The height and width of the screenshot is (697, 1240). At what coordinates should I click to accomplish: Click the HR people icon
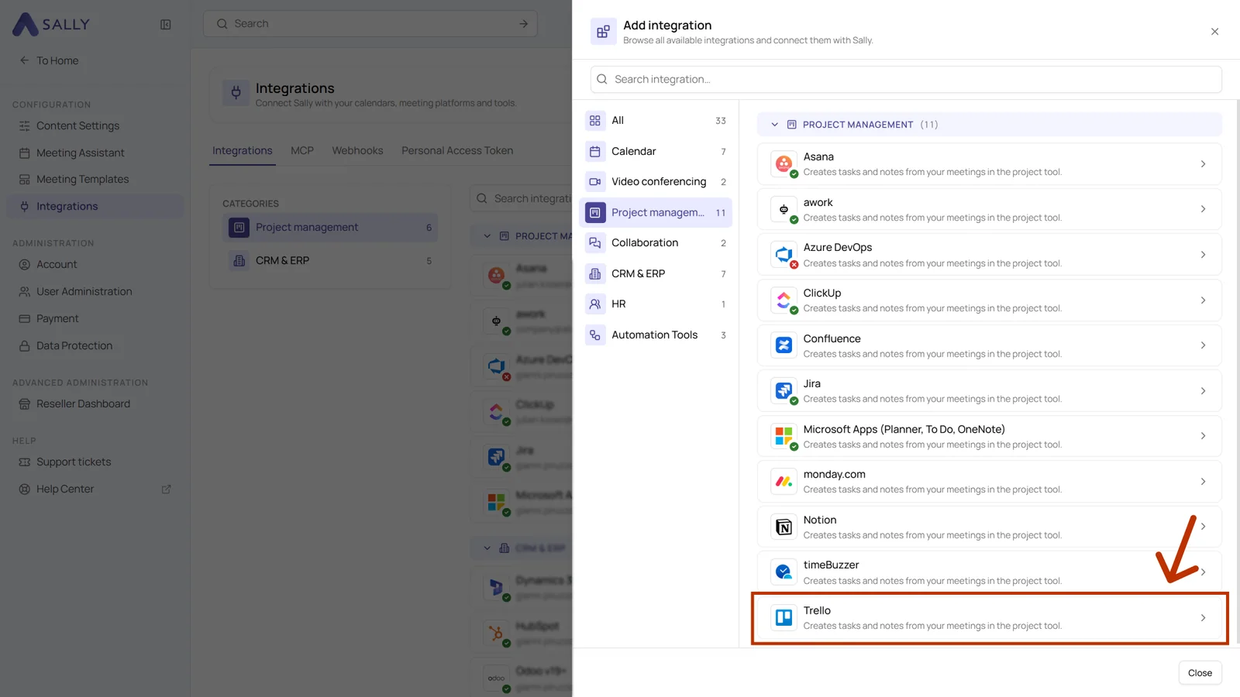click(x=595, y=304)
